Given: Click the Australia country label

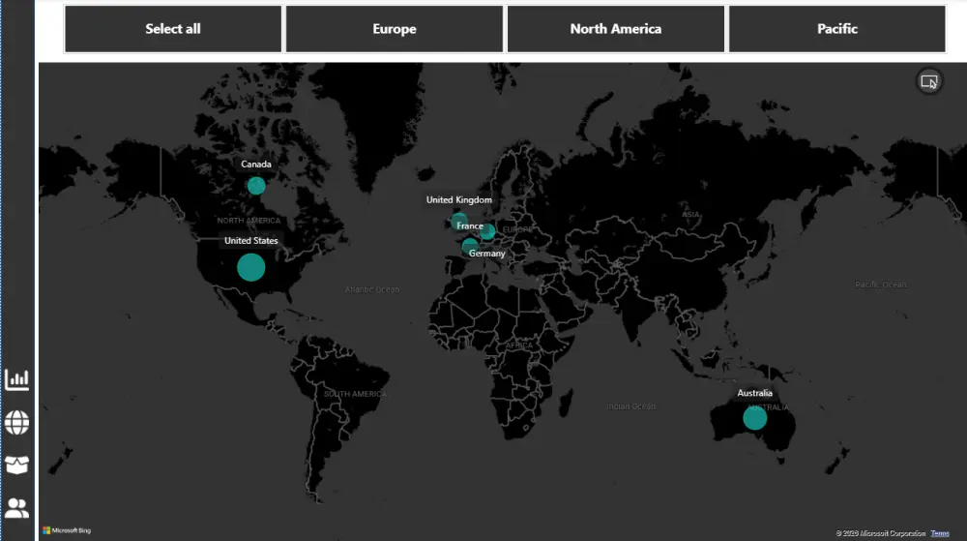Looking at the screenshot, I should click(755, 393).
